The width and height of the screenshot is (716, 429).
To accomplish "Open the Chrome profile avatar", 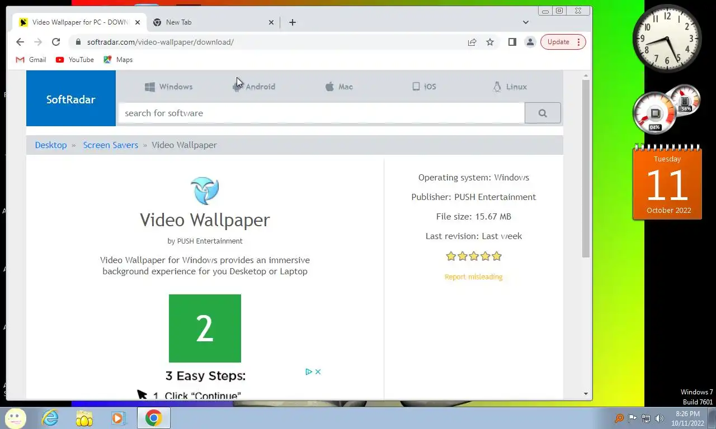I will coord(530,42).
